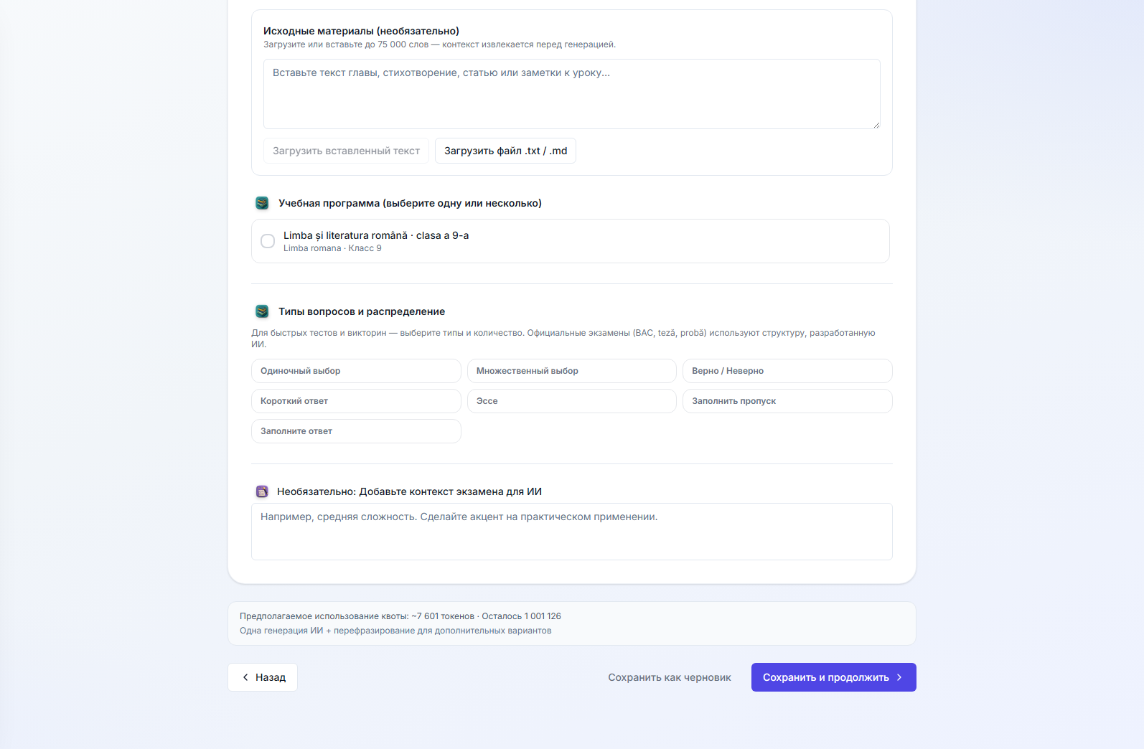
Task: Click Загрузить вставленный текст button
Action: (346, 151)
